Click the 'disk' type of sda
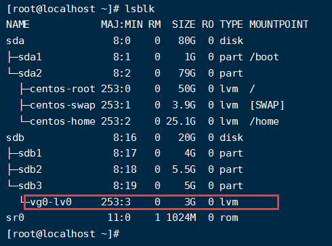Viewport: 332px width, 246px height. coord(232,41)
